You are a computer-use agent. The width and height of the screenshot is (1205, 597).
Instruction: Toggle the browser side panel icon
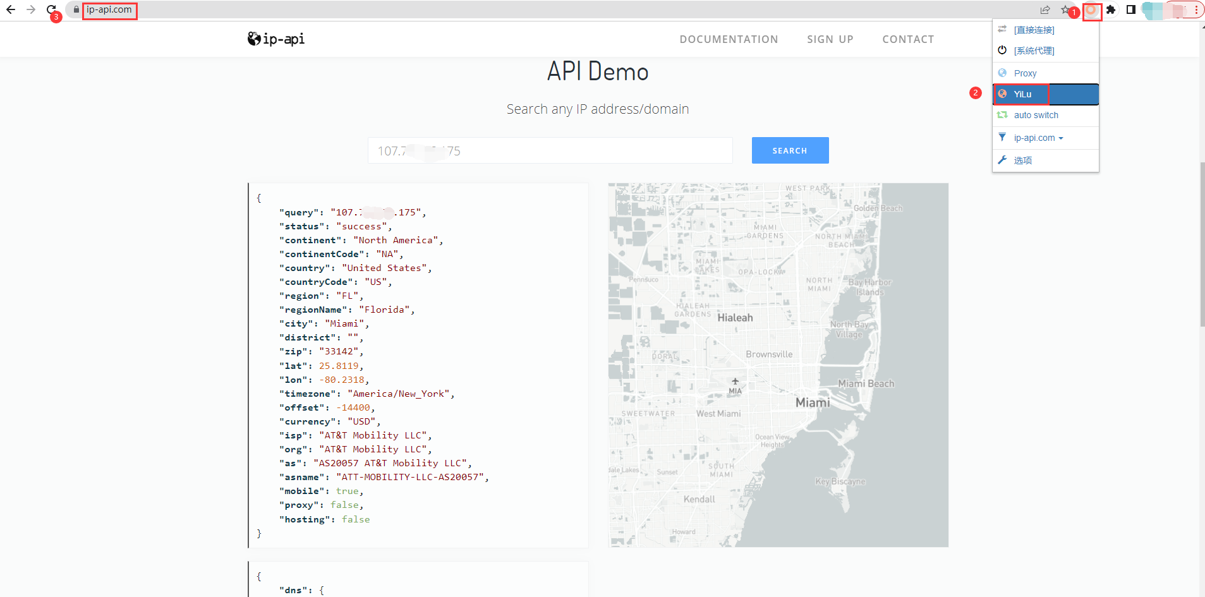(x=1131, y=9)
